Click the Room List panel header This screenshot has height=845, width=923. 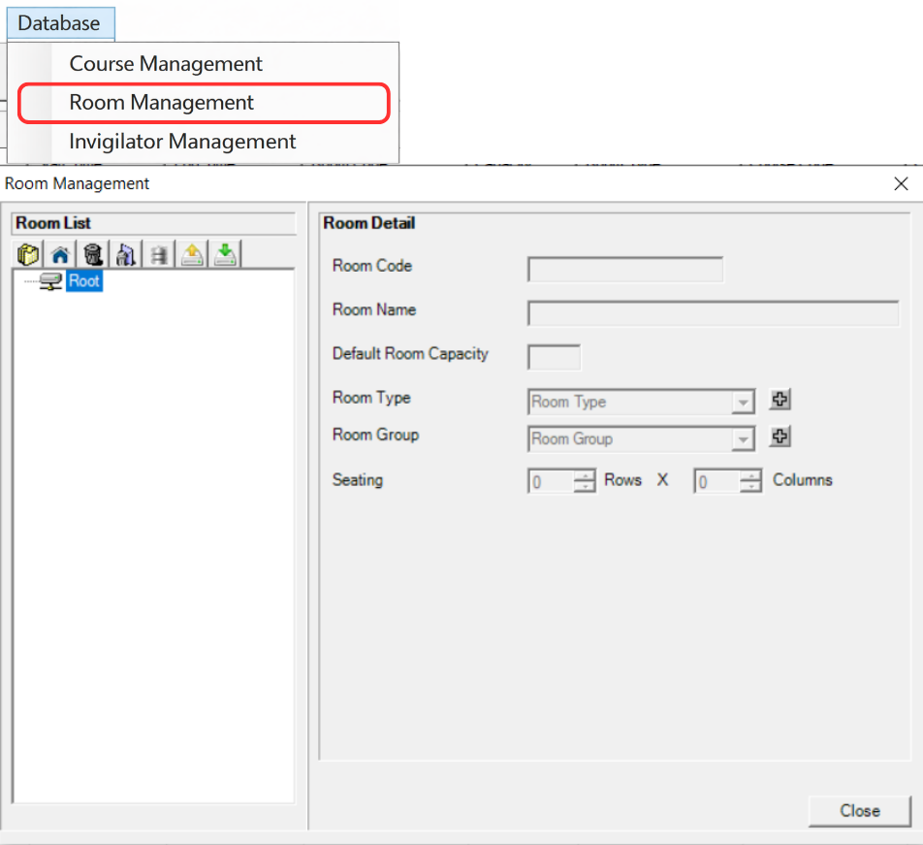(153, 223)
